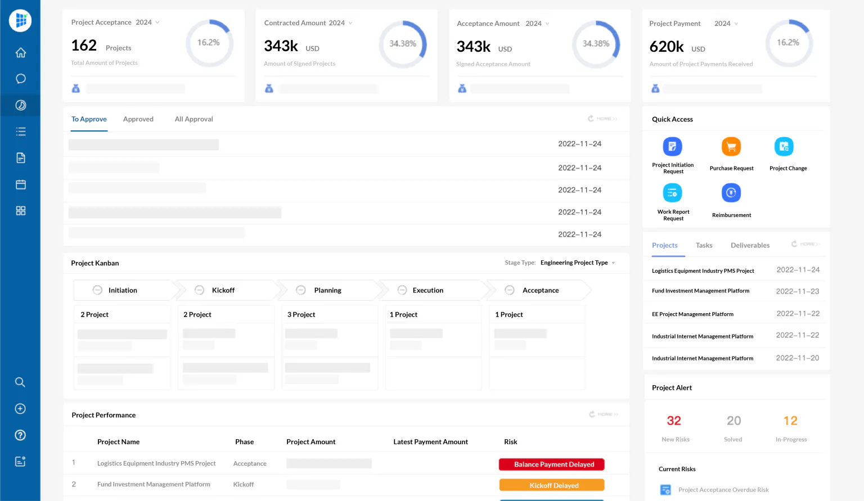
Task: Click the Kickoff Delayed risk badge
Action: pyautogui.click(x=551, y=485)
